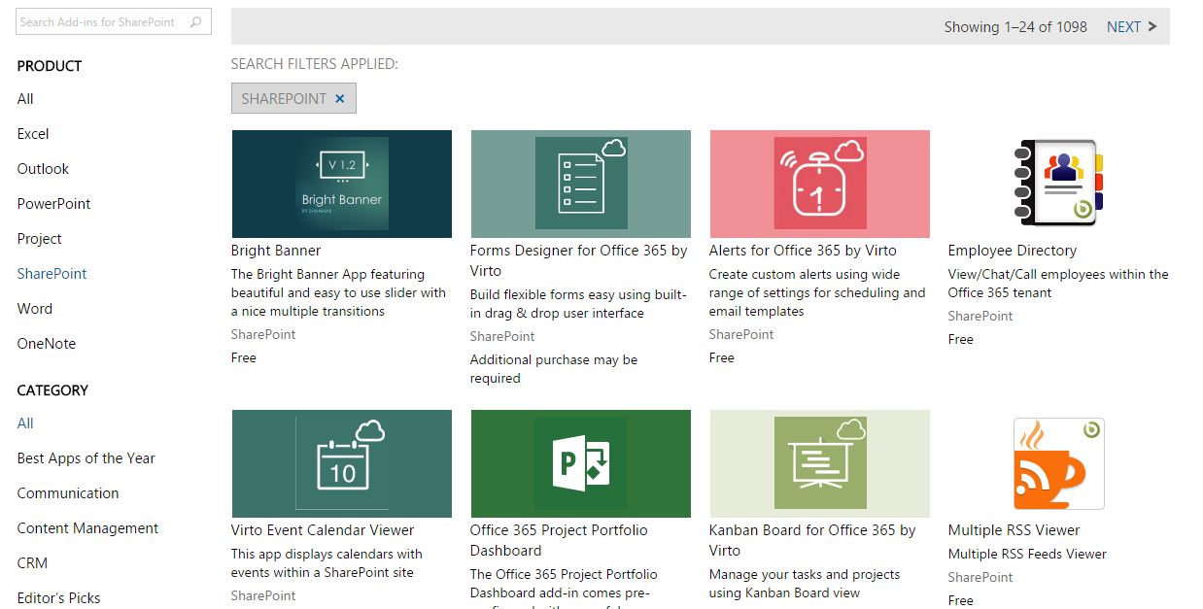Filter products by PowerPoint

pos(53,204)
